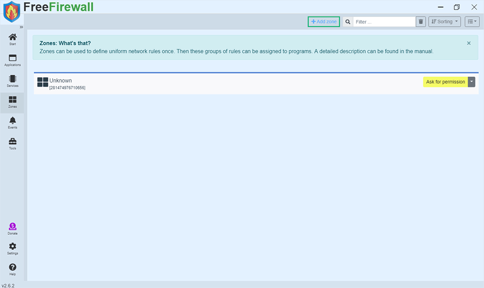Expand the permission dropdown arrow for Unknown
Image resolution: width=484 pixels, height=288 pixels.
[471, 82]
